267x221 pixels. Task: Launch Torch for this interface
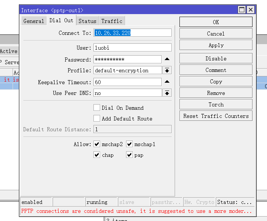click(216, 105)
